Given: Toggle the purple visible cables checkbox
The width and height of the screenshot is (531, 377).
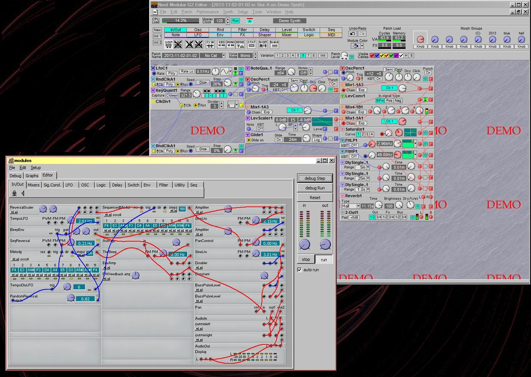Looking at the screenshot, I should (x=396, y=55).
